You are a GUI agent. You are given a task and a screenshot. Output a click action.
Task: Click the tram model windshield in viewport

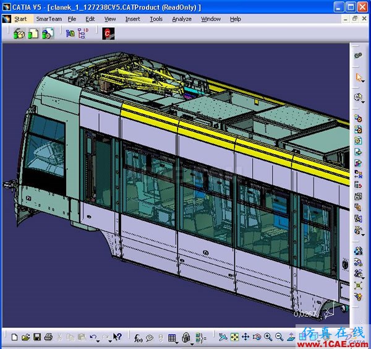45,146
